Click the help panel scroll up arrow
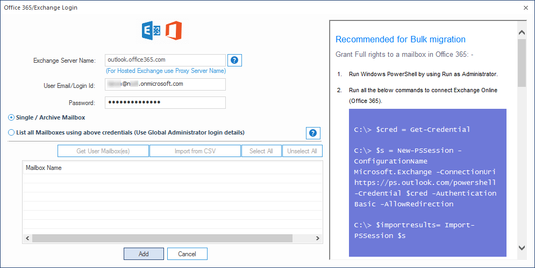The height and width of the screenshot is (268, 535). 522,33
